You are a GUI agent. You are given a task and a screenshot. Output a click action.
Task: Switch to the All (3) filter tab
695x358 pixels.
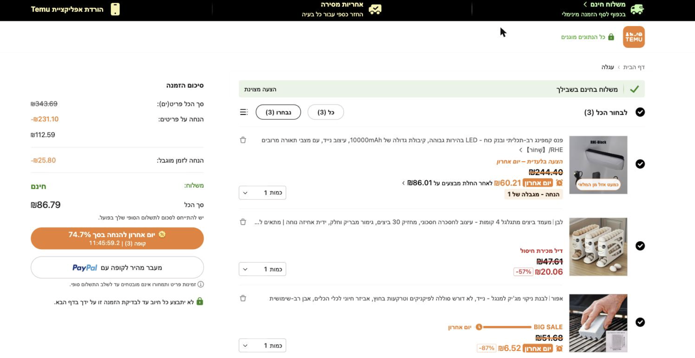[325, 112]
